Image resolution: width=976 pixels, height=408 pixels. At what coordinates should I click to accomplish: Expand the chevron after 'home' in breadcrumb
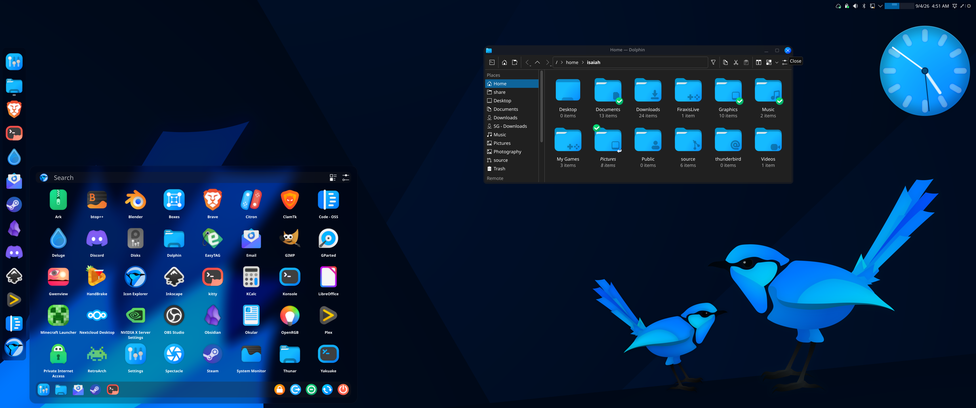(583, 62)
